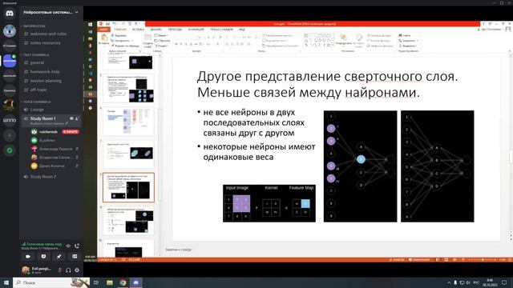Open the Вид ribbon tab
Image resolution: width=513 pixels, height=288 pixels.
tap(242, 30)
